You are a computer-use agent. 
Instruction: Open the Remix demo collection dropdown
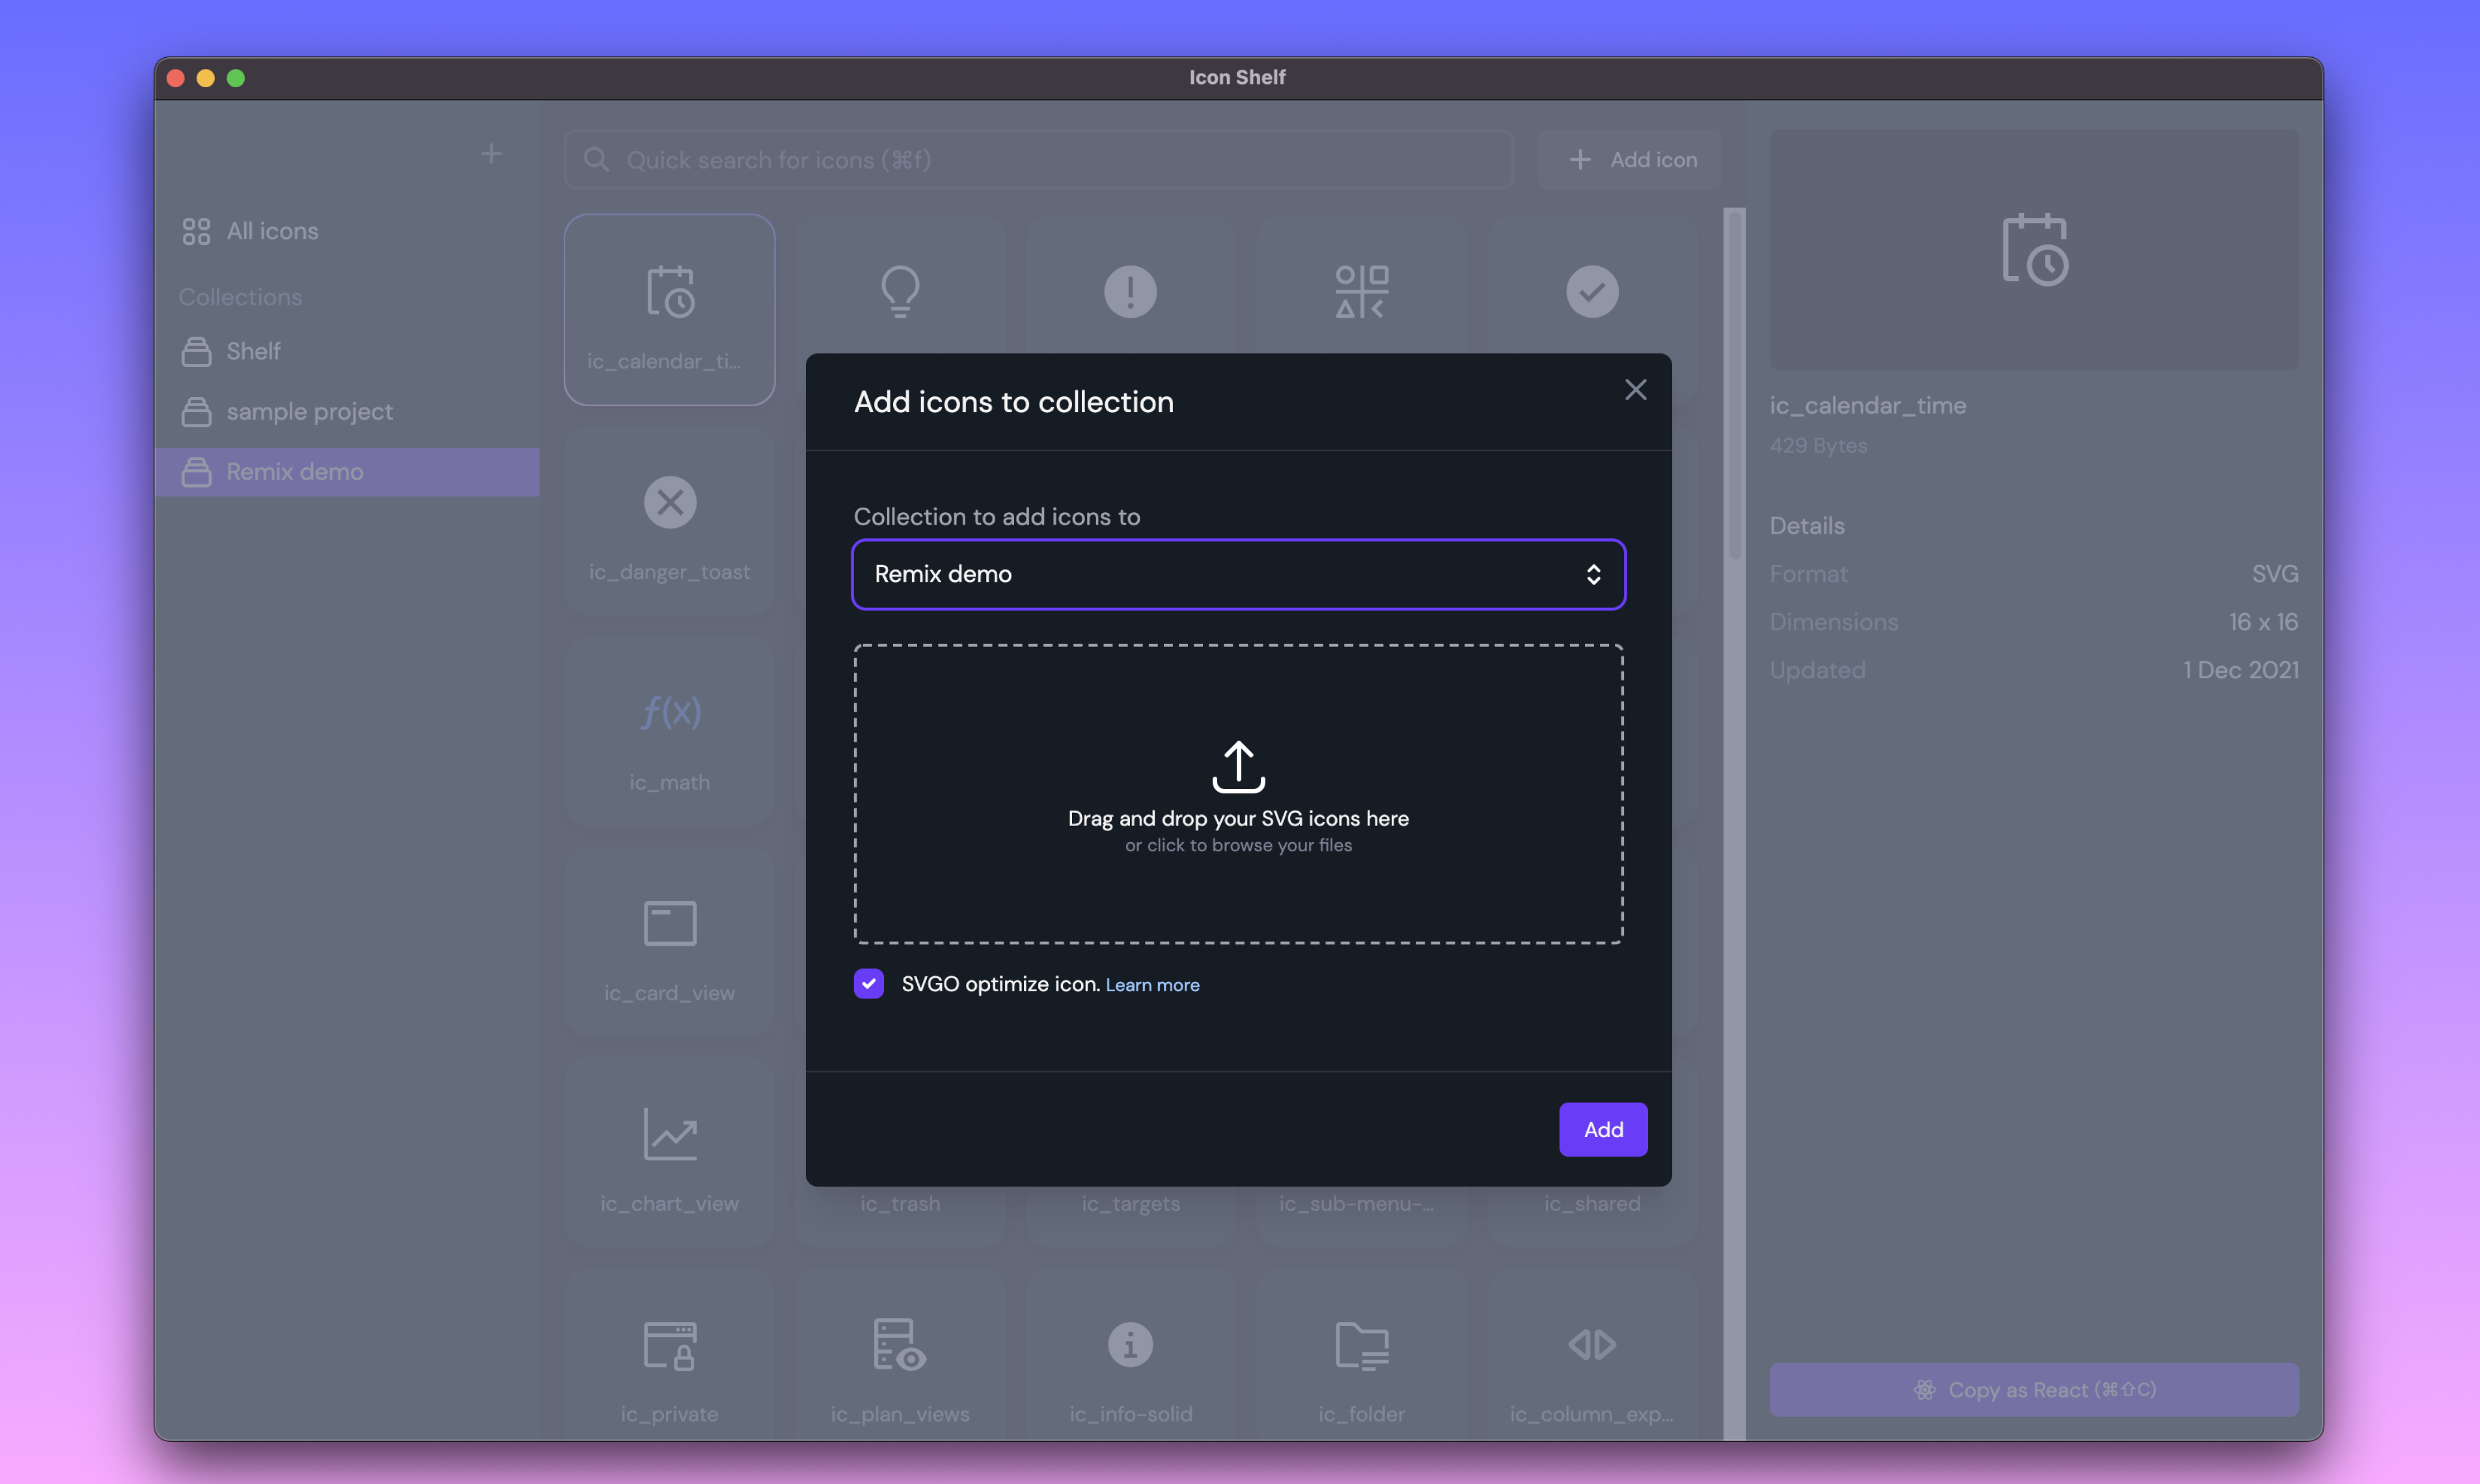tap(1238, 574)
